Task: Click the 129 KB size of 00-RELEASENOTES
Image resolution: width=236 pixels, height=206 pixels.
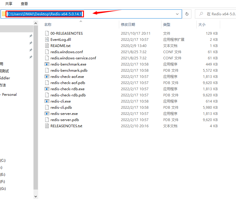Action: pyautogui.click(x=212, y=33)
